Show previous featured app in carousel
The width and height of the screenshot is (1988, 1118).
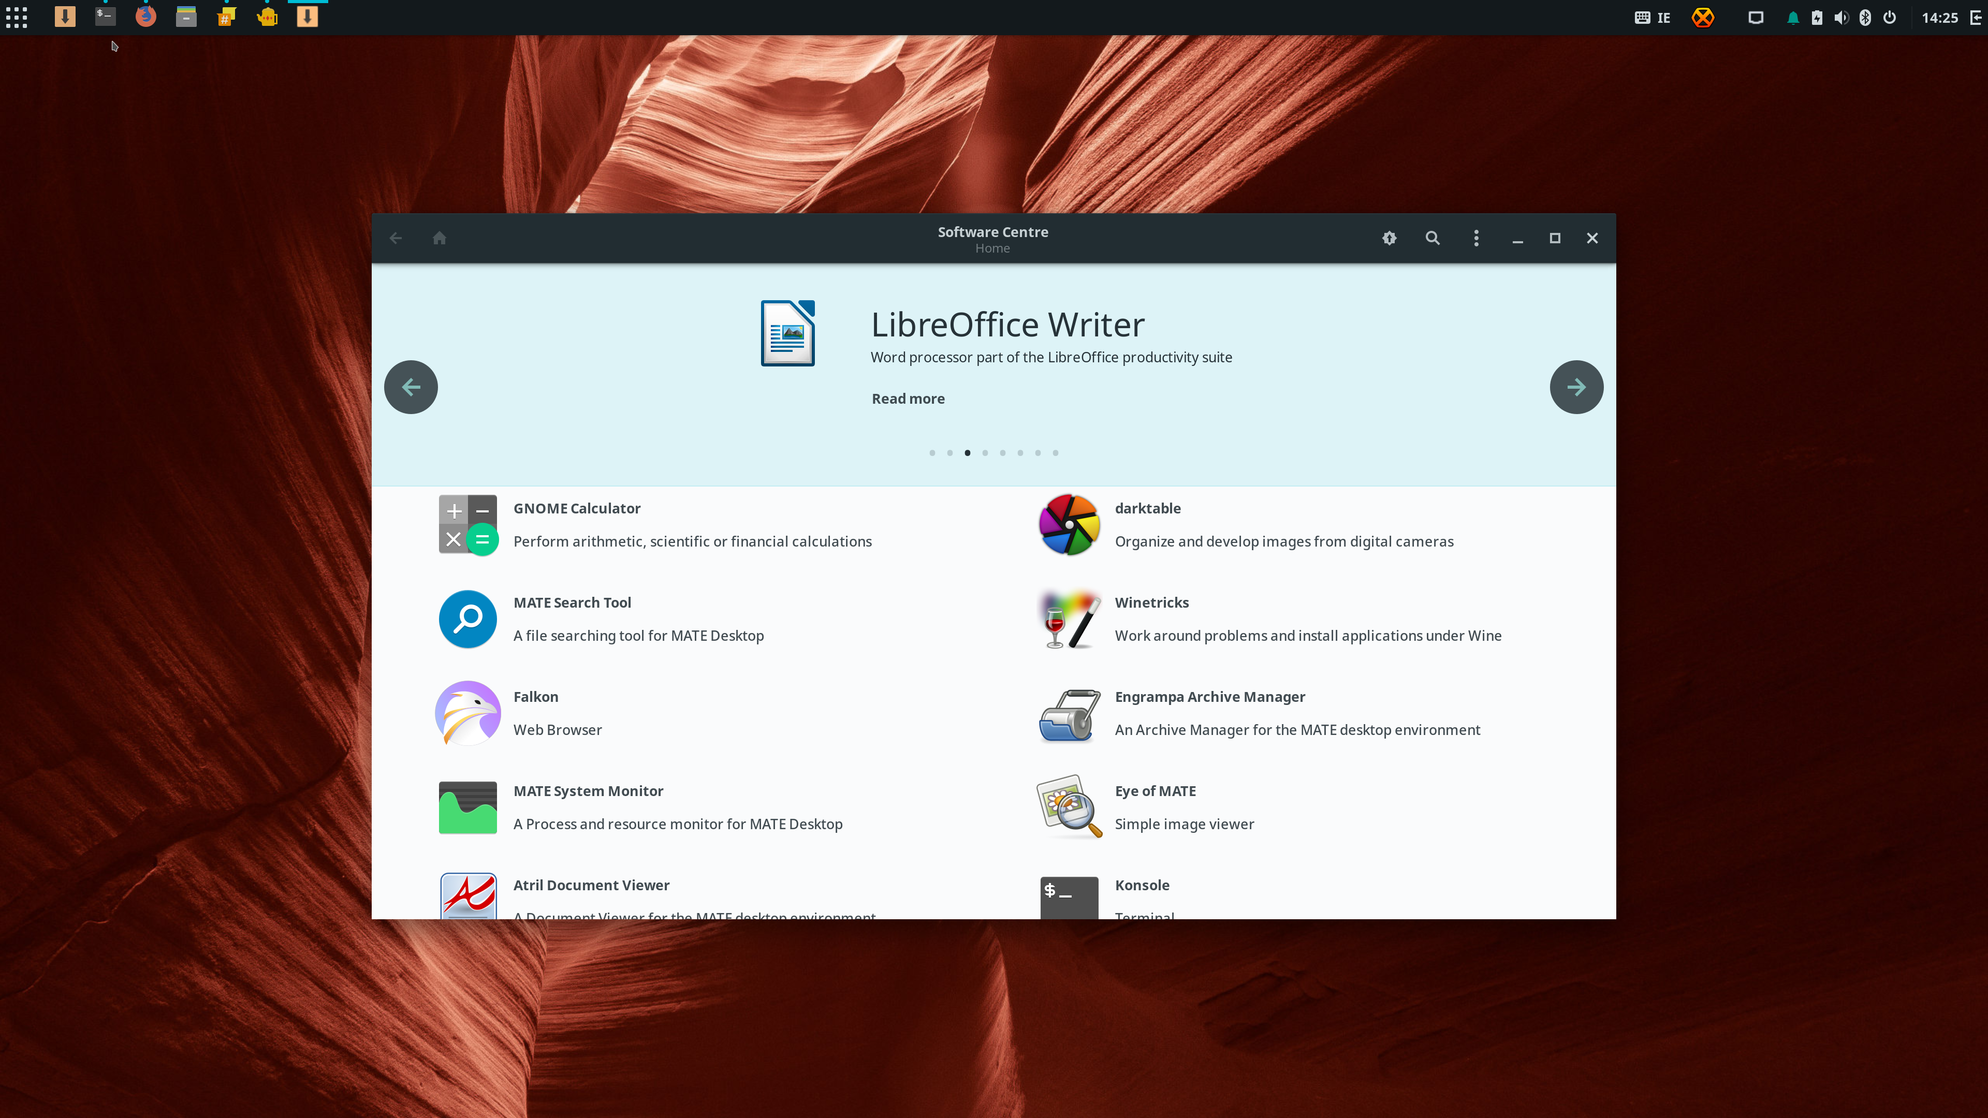point(411,387)
